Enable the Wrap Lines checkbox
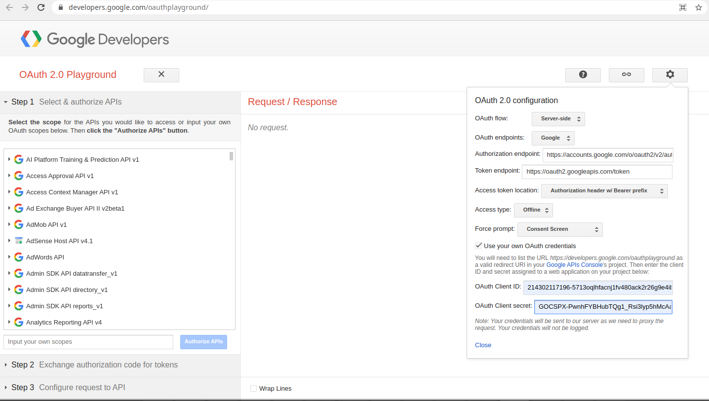 pyautogui.click(x=253, y=388)
